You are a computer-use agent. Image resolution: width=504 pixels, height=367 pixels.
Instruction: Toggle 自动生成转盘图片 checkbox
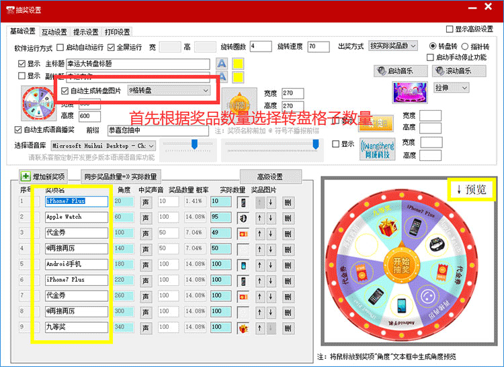pos(65,91)
